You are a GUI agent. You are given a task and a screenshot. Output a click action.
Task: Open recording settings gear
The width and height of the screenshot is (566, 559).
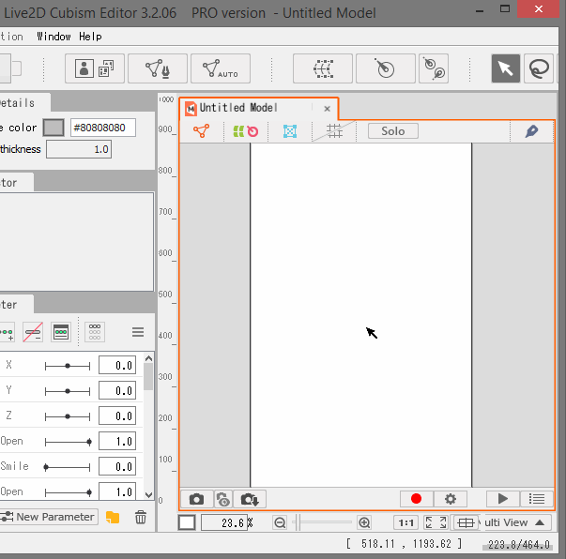pyautogui.click(x=451, y=499)
